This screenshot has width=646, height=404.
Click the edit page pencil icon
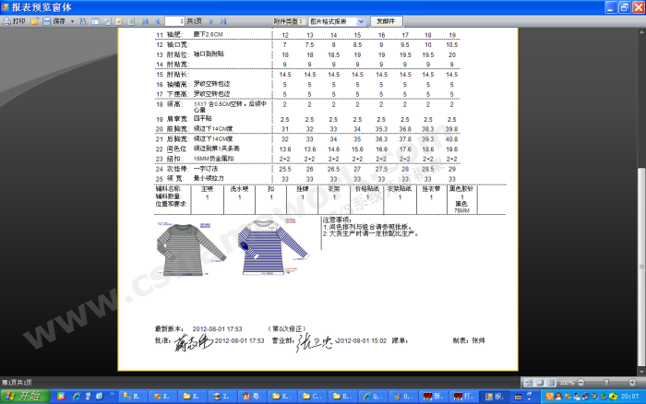120,19
